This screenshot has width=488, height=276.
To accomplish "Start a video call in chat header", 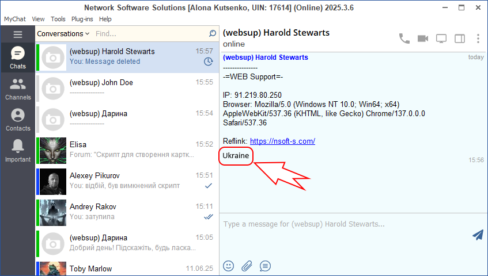I will (x=423, y=39).
